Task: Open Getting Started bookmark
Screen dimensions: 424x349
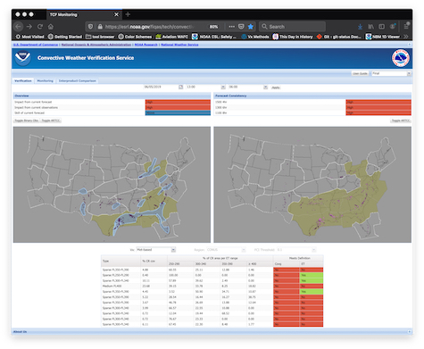Action: [65, 37]
